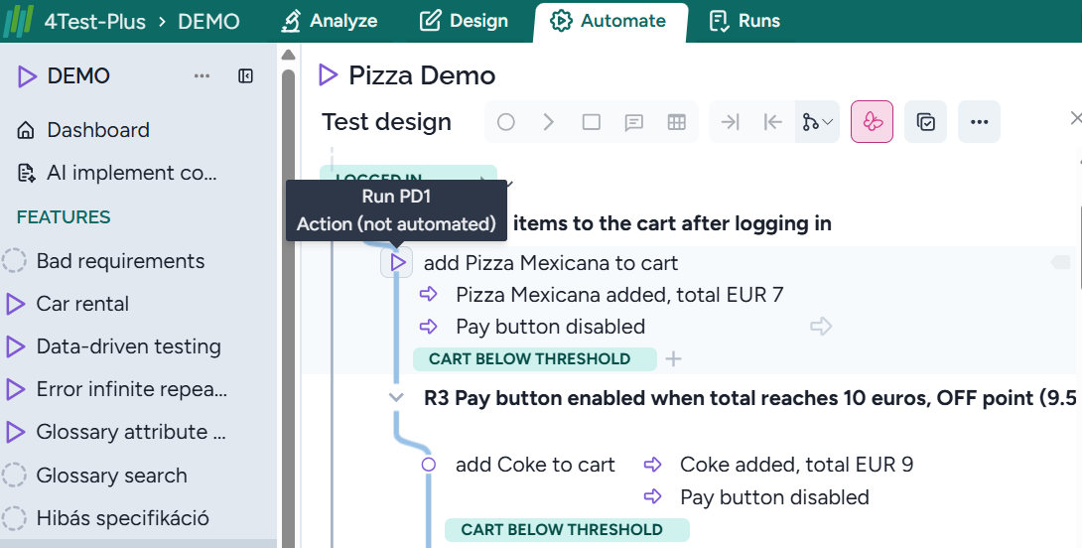The height and width of the screenshot is (548, 1082).
Task: Click the indent right arrow icon
Action: pos(731,122)
